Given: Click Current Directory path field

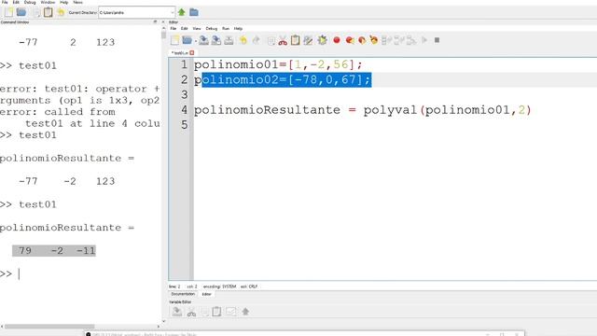Looking at the screenshot, I should [x=134, y=12].
